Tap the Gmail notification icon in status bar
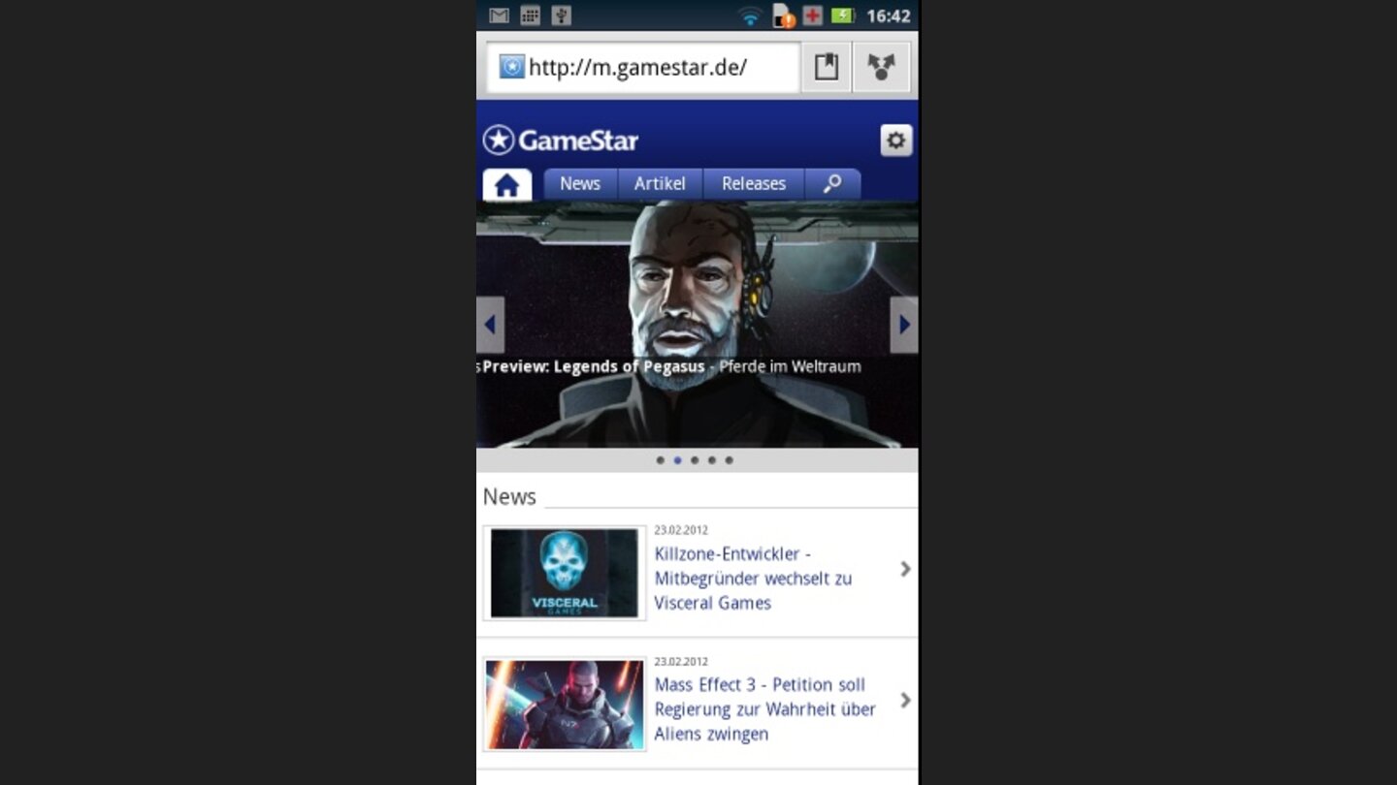The height and width of the screenshot is (785, 1397). (x=499, y=16)
